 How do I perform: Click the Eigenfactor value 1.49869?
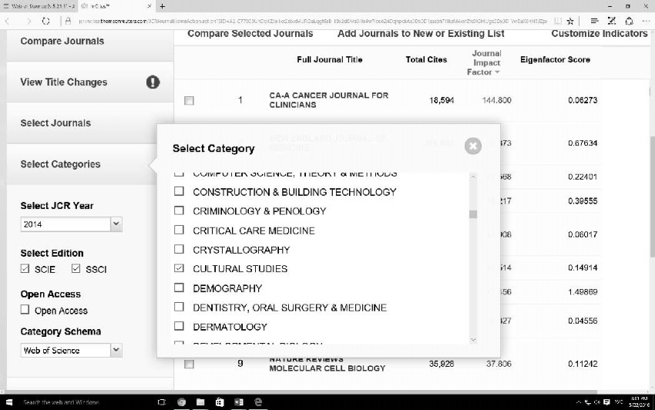(583, 292)
